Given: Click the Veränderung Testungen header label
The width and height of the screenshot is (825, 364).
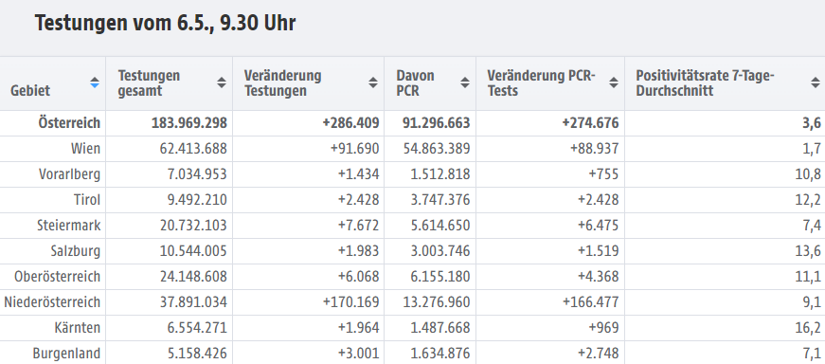Looking at the screenshot, I should tap(282, 83).
